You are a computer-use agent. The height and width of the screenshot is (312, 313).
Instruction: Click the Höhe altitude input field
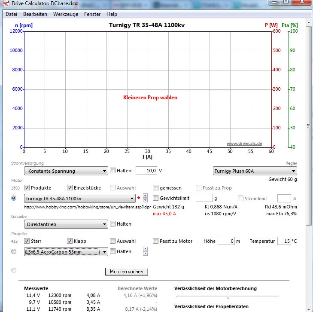click(226, 241)
